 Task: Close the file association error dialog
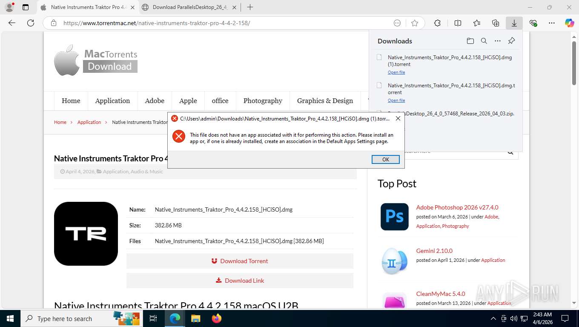click(398, 118)
